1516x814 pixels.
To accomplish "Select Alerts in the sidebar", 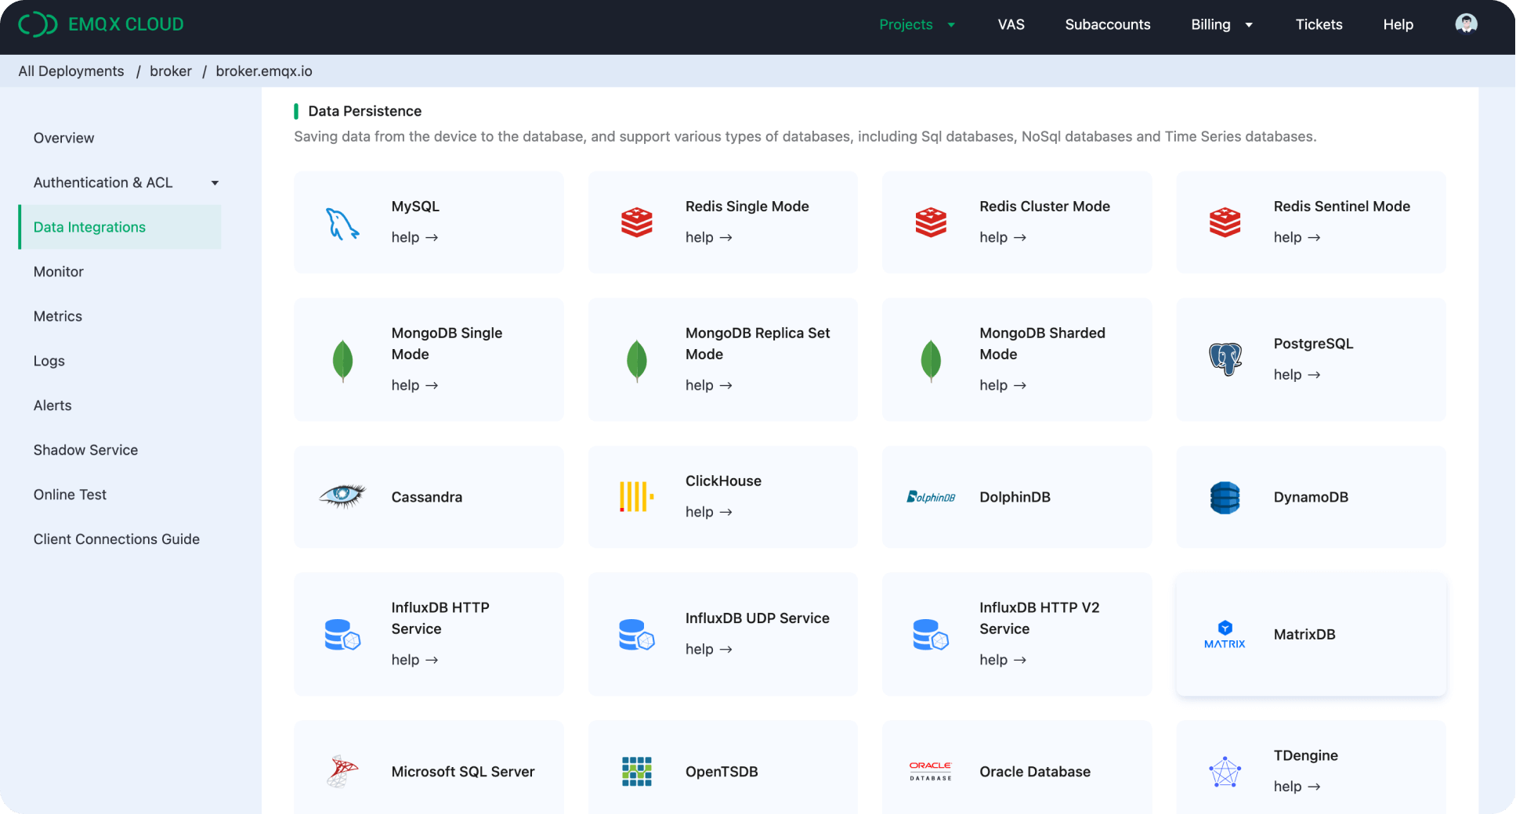I will [52, 405].
